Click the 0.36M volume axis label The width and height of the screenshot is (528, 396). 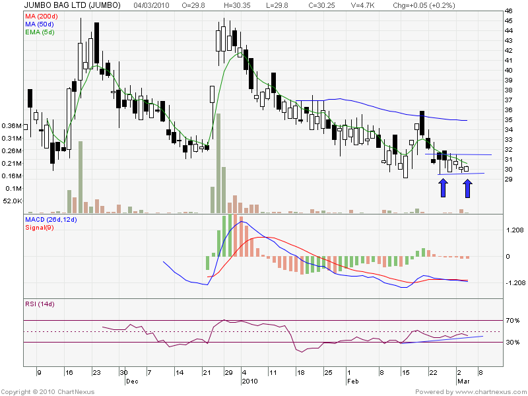pyautogui.click(x=11, y=126)
